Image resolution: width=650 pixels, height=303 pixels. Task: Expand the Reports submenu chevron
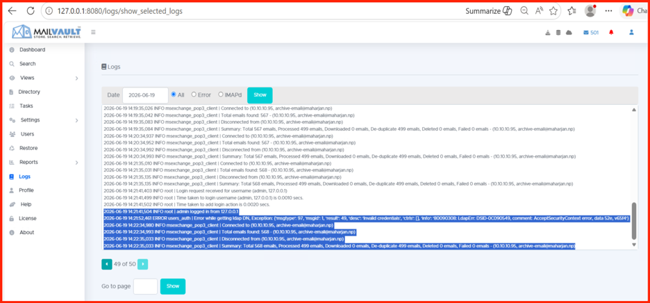76,163
